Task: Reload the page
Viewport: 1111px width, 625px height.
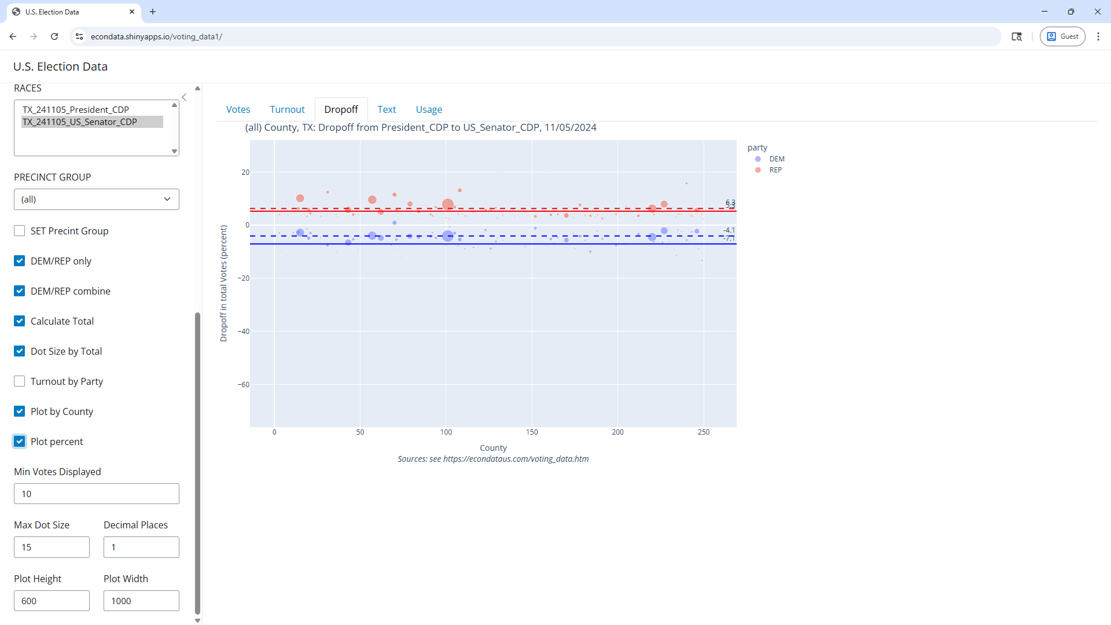Action: (54, 36)
